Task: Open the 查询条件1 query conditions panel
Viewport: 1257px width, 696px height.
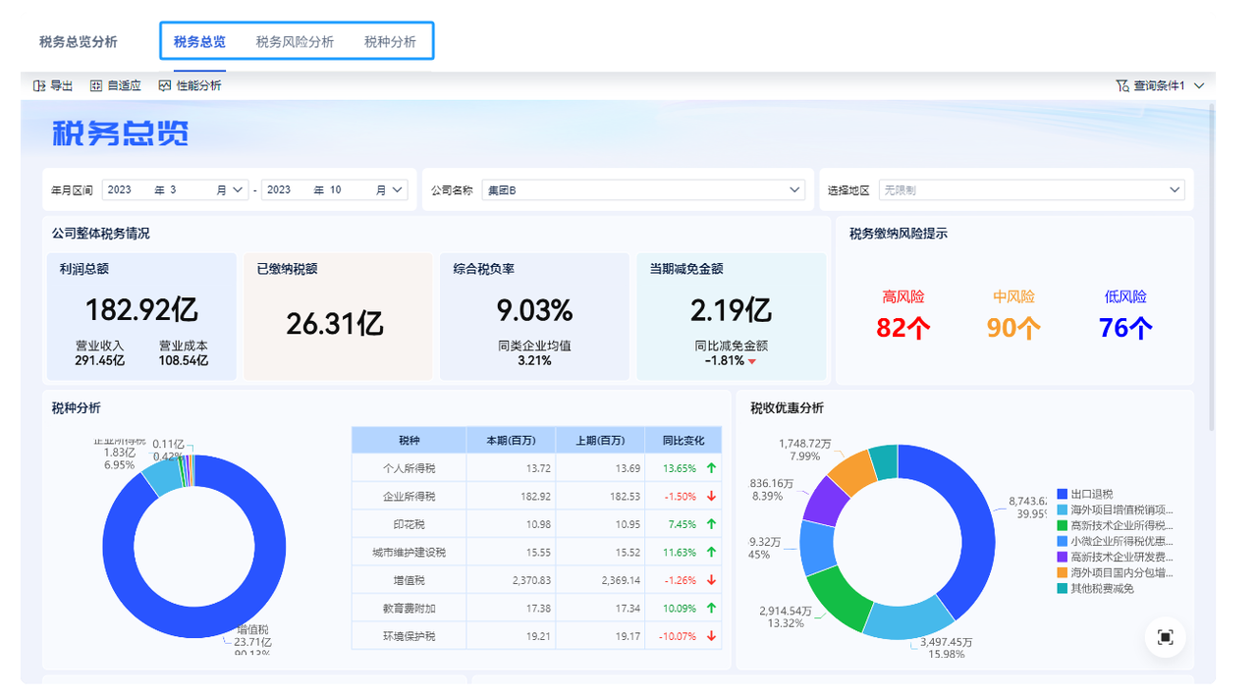Action: (x=1159, y=85)
